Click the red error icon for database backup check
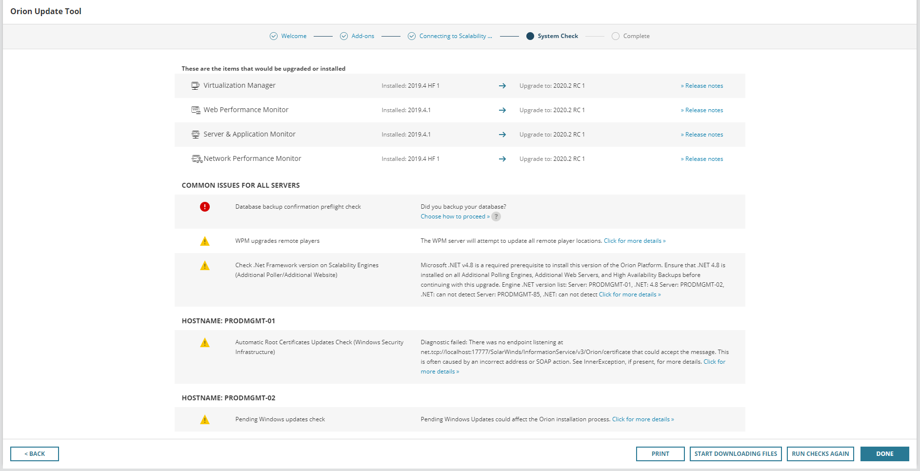Image resolution: width=920 pixels, height=471 pixels. click(205, 207)
